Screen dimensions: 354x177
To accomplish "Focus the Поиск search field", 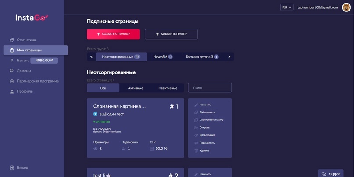I will coord(210,88).
